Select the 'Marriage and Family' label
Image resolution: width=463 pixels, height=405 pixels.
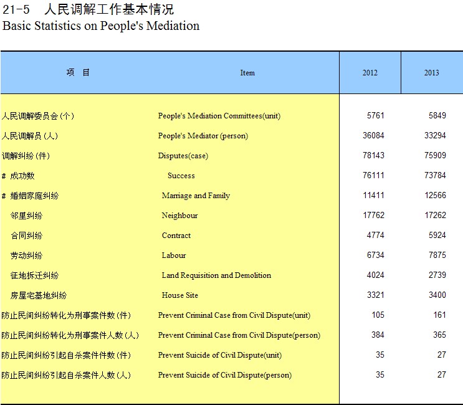[x=196, y=196]
